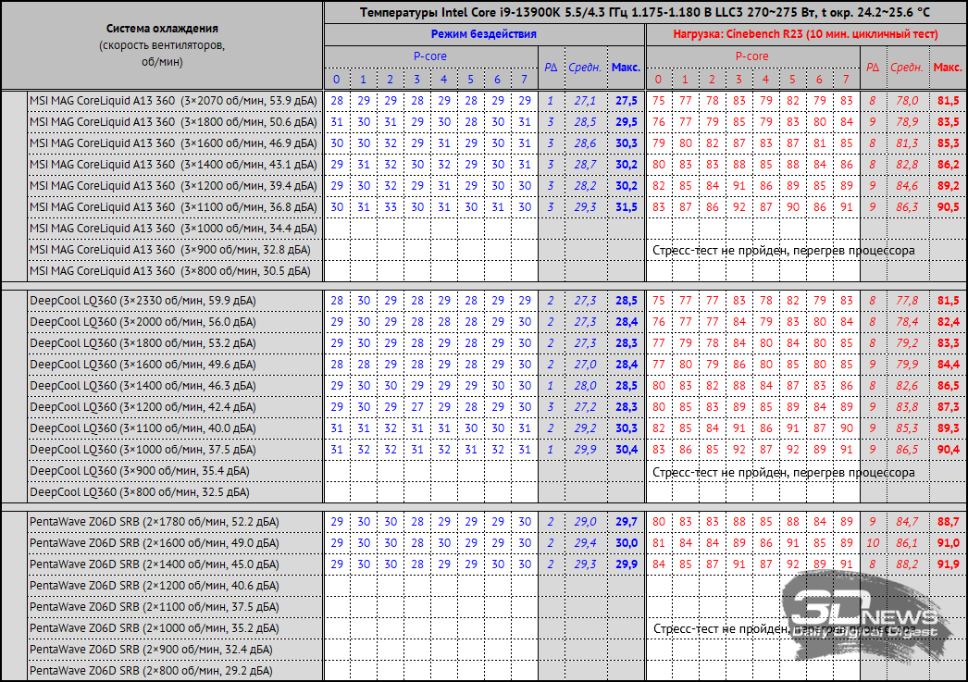Select the DeepCool LQ360 3×2330 row label
Viewport: 968px width, 682px height.
click(143, 301)
